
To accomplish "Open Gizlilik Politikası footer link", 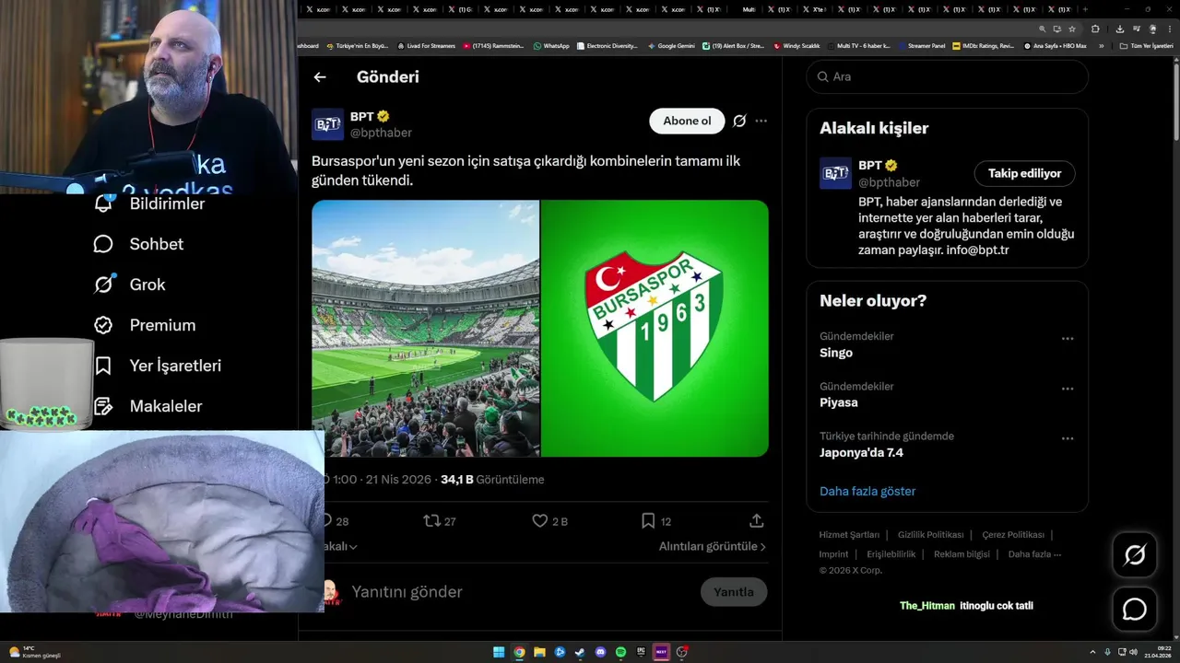I will click(930, 535).
